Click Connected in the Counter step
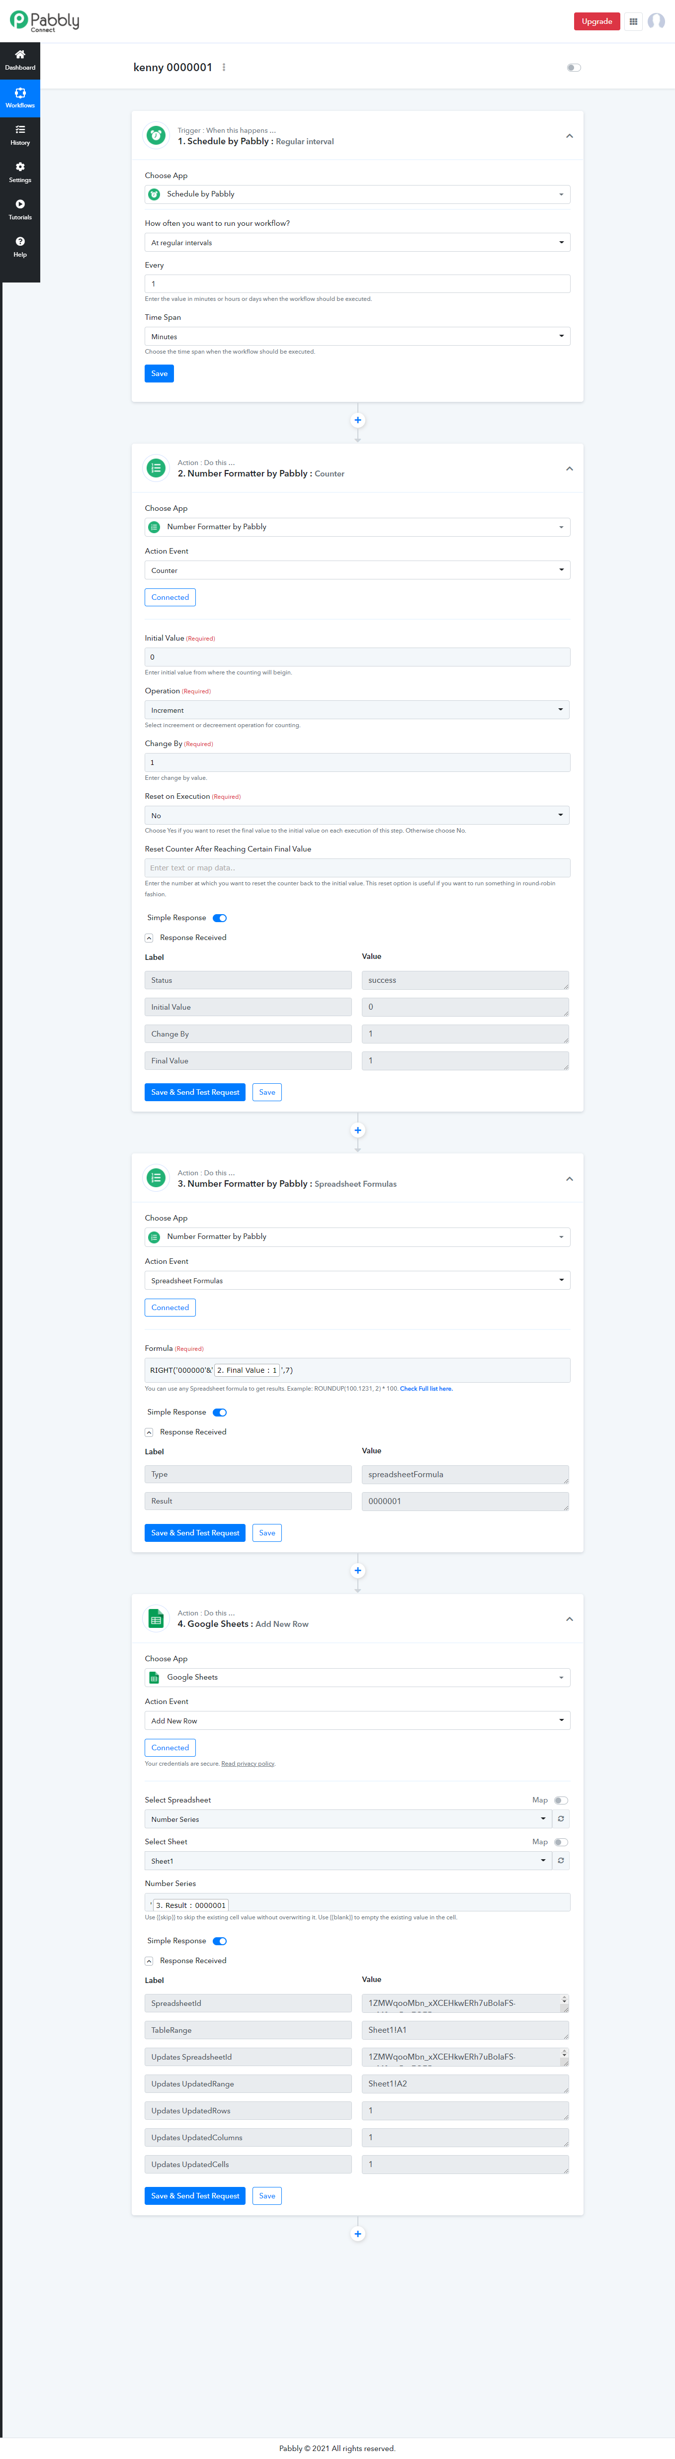 point(169,597)
